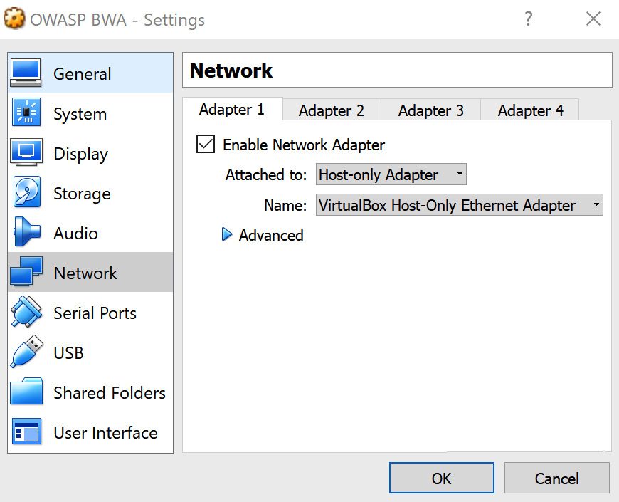The image size is (619, 502).
Task: Switch to the Adapter 3 tab
Action: coord(430,110)
